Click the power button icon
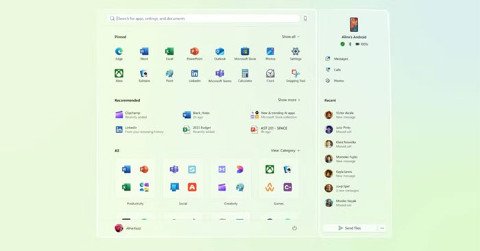Image resolution: width=480 pixels, height=251 pixels. (294, 228)
